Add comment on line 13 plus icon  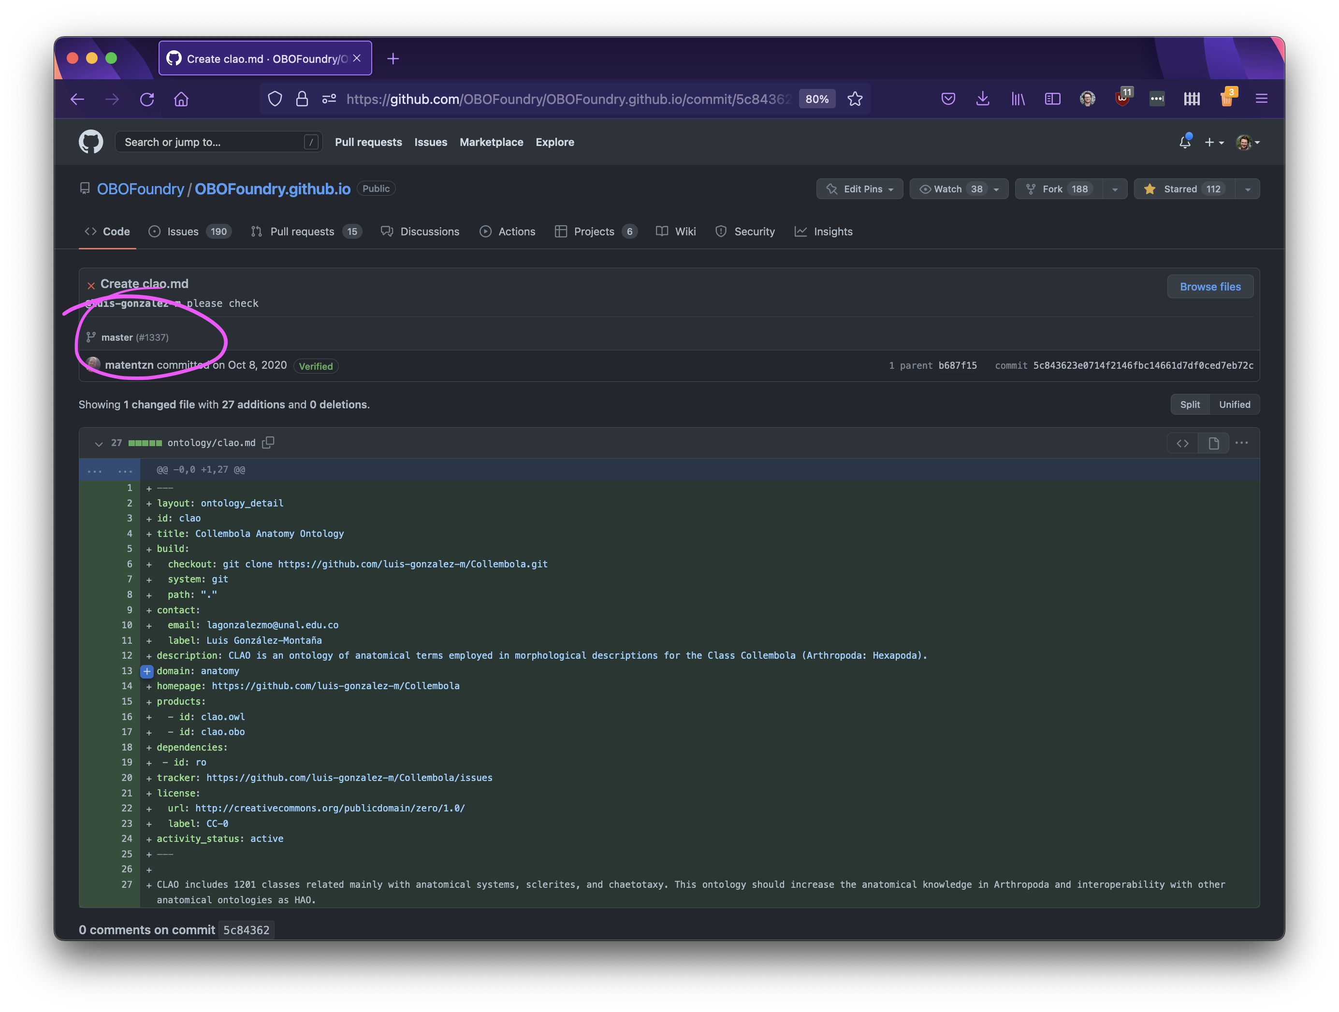[x=147, y=671]
